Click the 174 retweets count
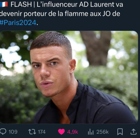This screenshot has height=138, width=140. [42, 132]
